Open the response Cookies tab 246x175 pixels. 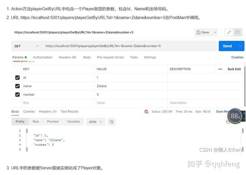(x=29, y=112)
